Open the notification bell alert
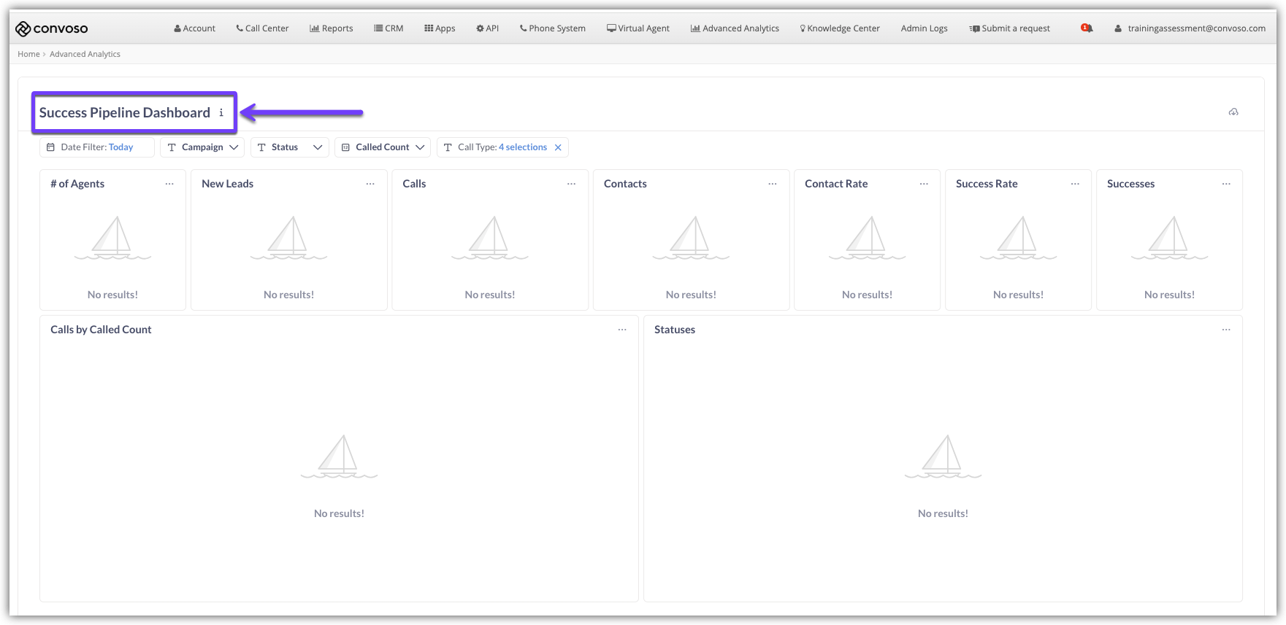Screen dimensions: 1286x625 1087,28
